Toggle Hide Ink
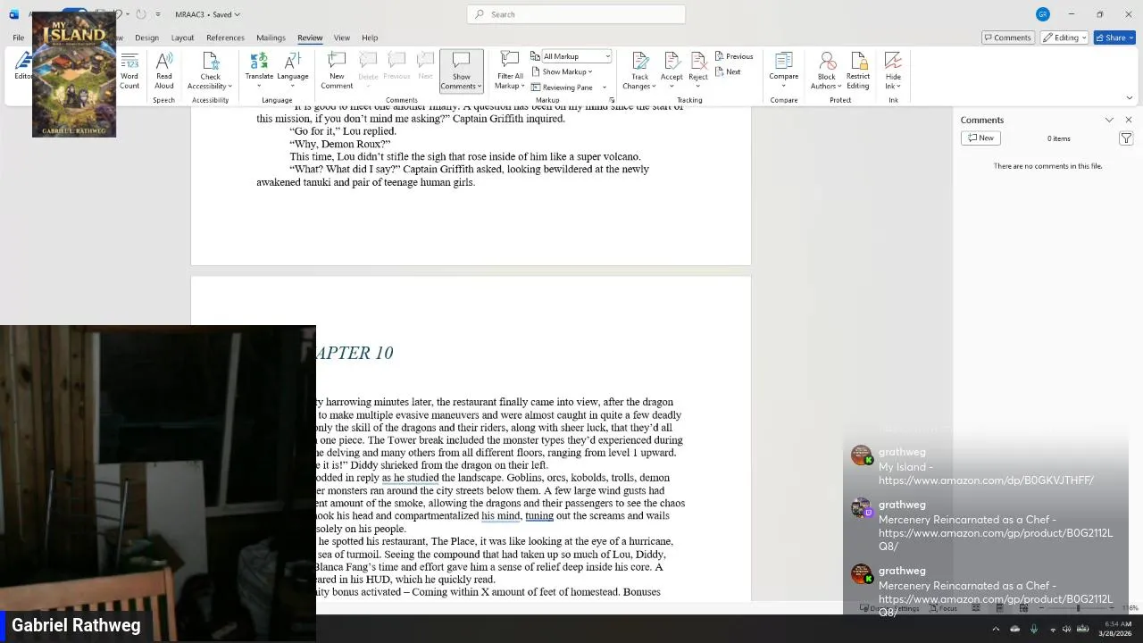Screen dimensions: 1143x643 tap(893, 71)
